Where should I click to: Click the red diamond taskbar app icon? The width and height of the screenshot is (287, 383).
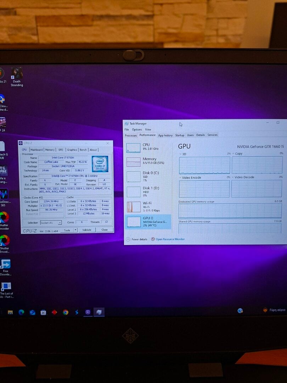click(x=55, y=312)
